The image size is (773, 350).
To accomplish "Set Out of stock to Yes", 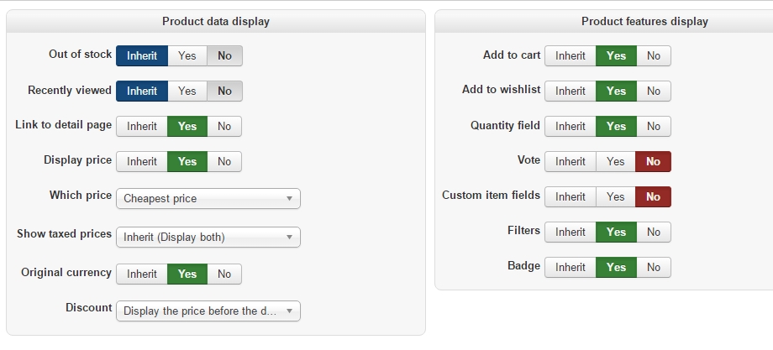I will coord(187,55).
